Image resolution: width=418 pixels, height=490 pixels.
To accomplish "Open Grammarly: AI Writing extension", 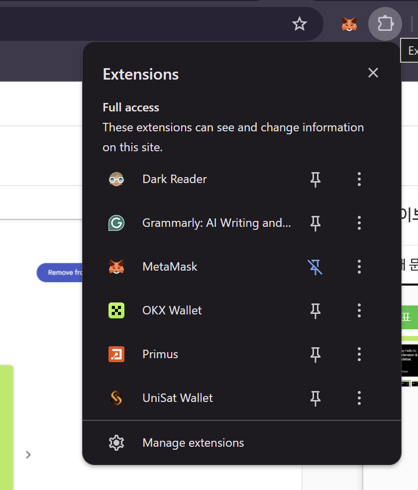I will point(216,223).
